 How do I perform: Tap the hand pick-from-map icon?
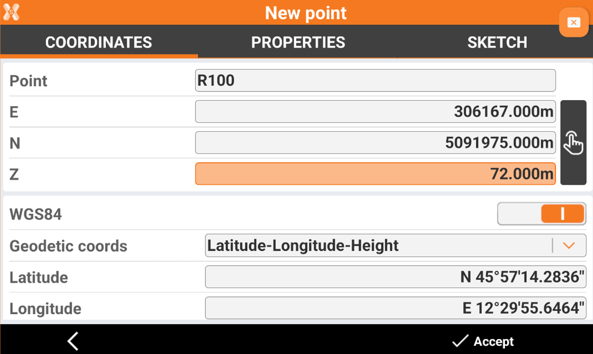tap(573, 142)
